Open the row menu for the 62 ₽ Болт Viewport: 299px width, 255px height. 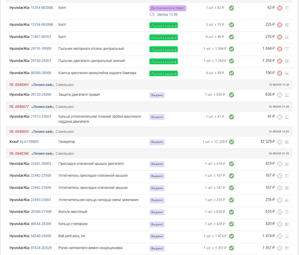pos(287,8)
